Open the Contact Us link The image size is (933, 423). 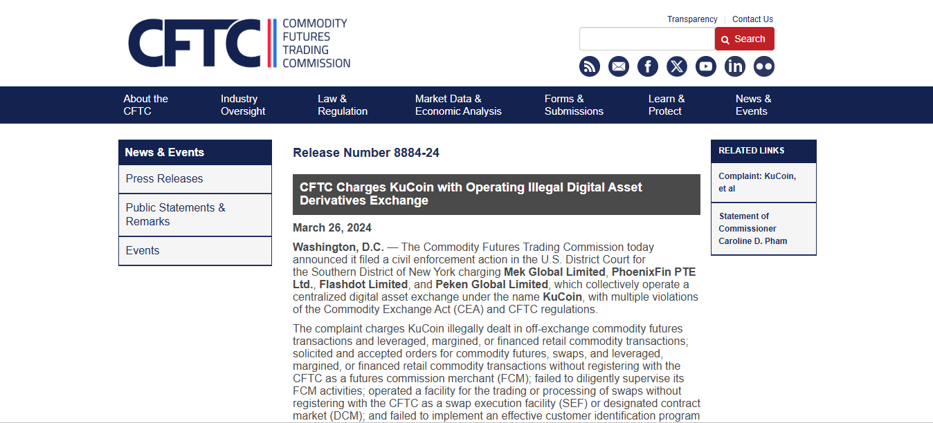[753, 19]
